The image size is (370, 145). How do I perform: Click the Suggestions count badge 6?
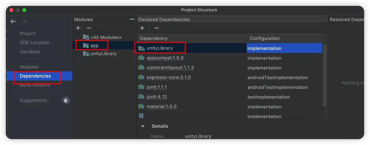pyautogui.click(x=66, y=101)
